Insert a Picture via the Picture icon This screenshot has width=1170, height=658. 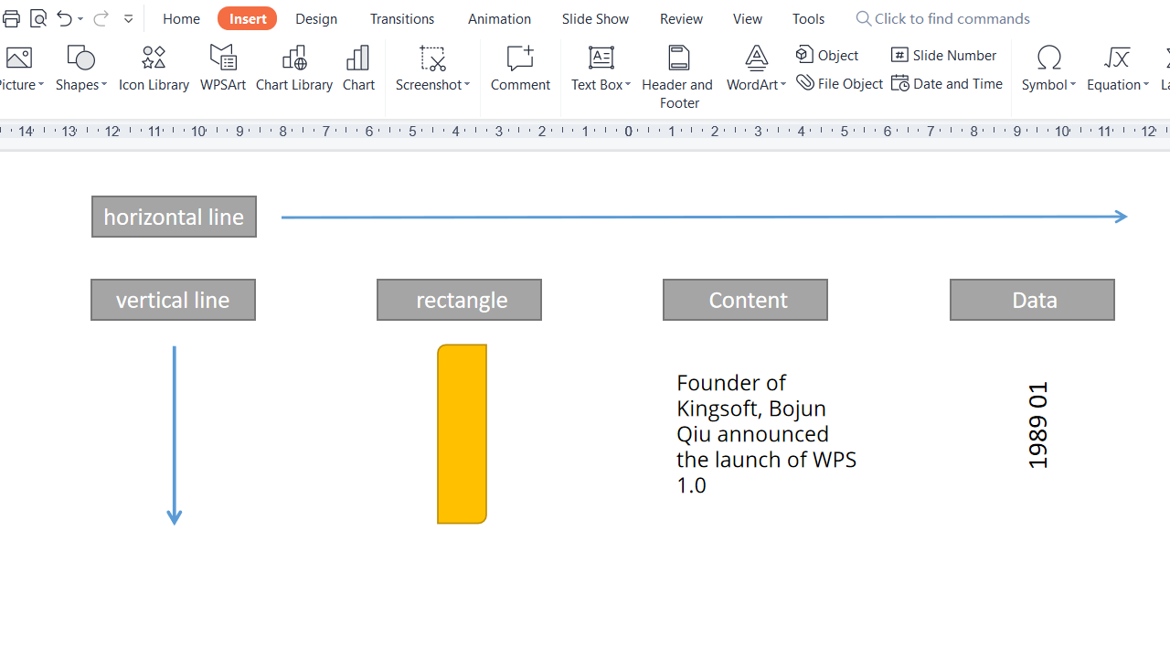tap(18, 58)
